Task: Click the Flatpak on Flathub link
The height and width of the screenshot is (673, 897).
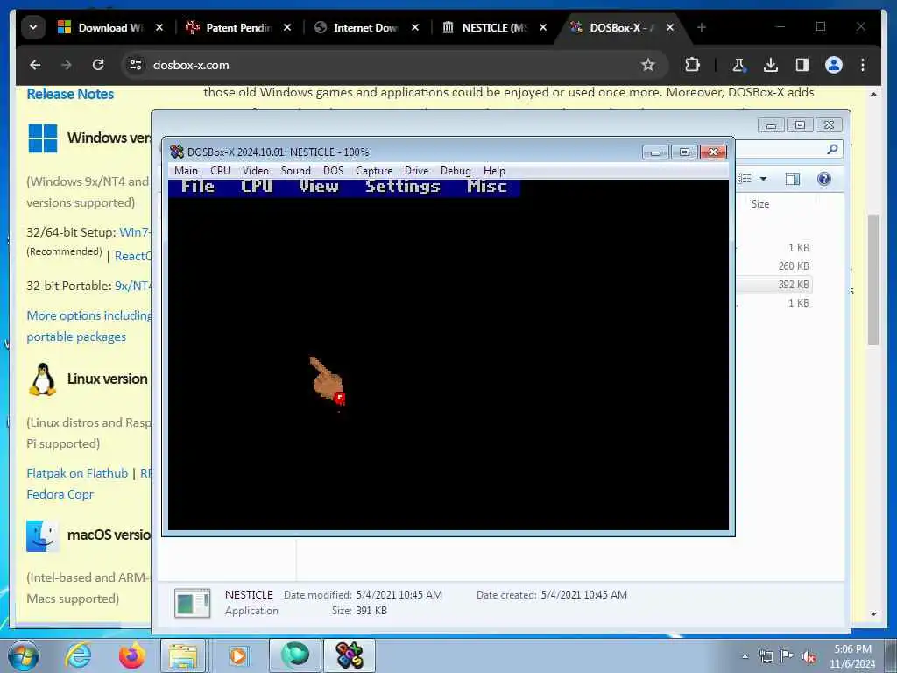Action: click(77, 473)
